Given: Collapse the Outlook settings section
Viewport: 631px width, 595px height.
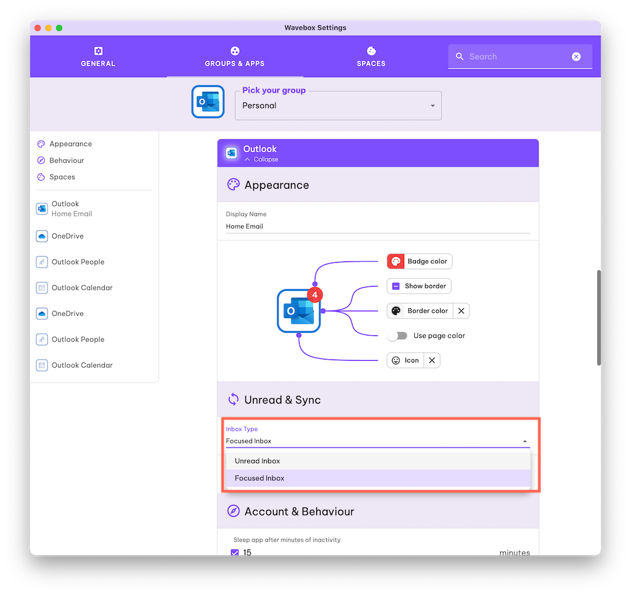Looking at the screenshot, I should pyautogui.click(x=261, y=160).
